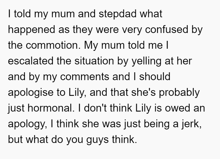Viewport: 220px width, 159px height.
Task: Click the word 'happened' starting second line
Action: [31, 30]
